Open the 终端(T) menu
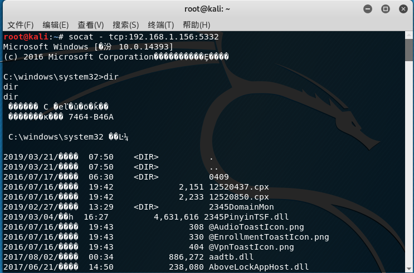 pos(161,25)
